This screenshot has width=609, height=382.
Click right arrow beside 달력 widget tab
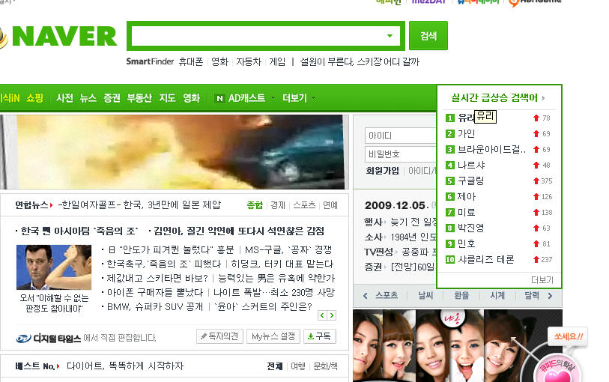point(550,296)
